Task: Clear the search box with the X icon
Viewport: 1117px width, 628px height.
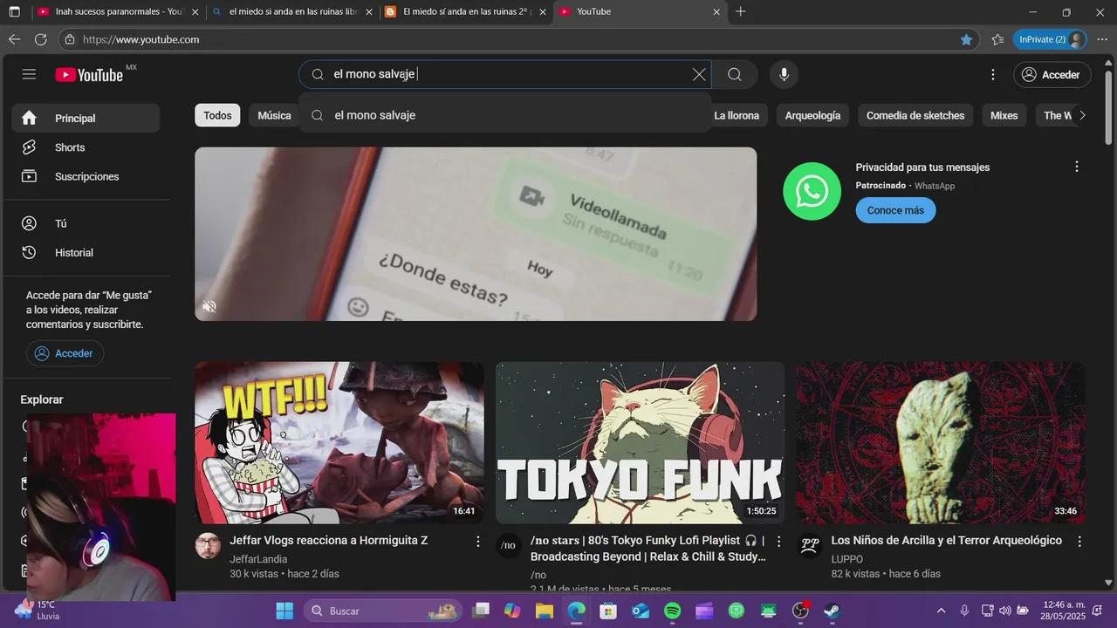Action: [698, 74]
